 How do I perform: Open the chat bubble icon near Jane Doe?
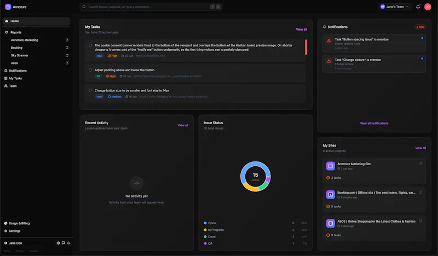tap(64, 243)
